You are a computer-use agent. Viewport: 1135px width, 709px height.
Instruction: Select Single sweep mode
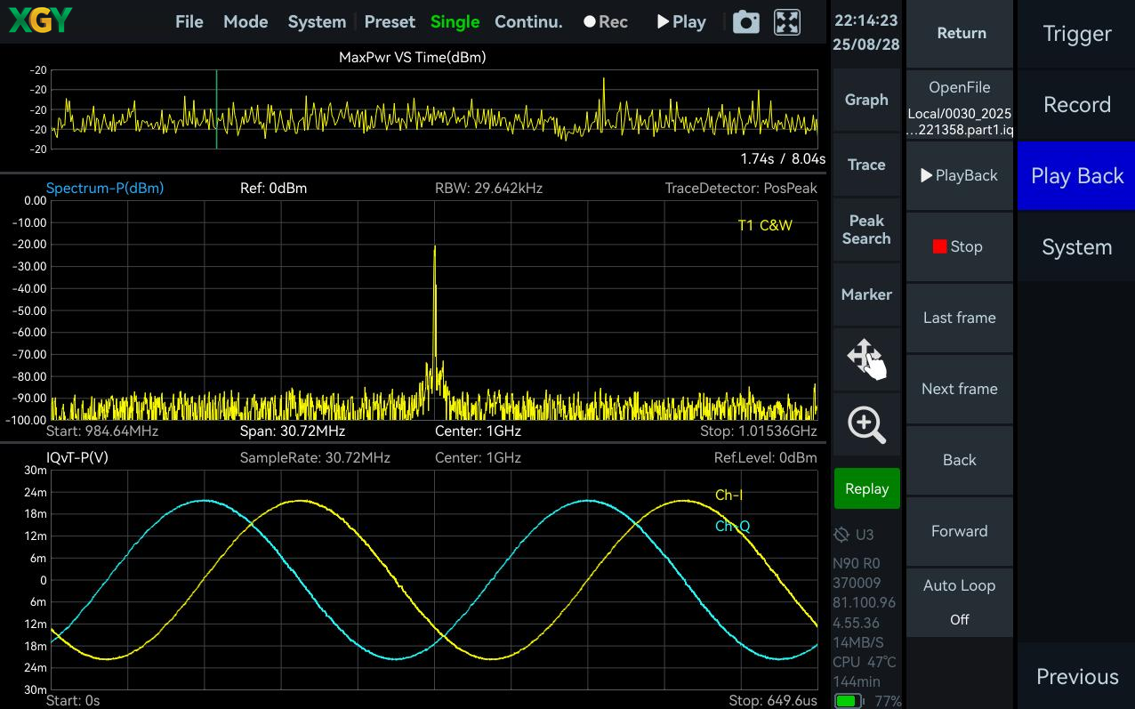455,22
